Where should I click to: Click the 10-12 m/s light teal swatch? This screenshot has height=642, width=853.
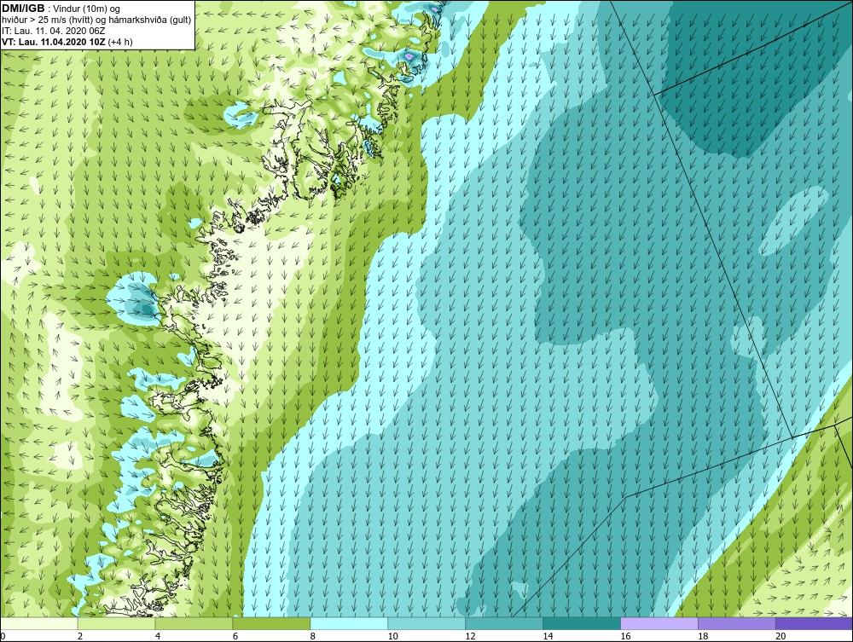tap(426, 623)
